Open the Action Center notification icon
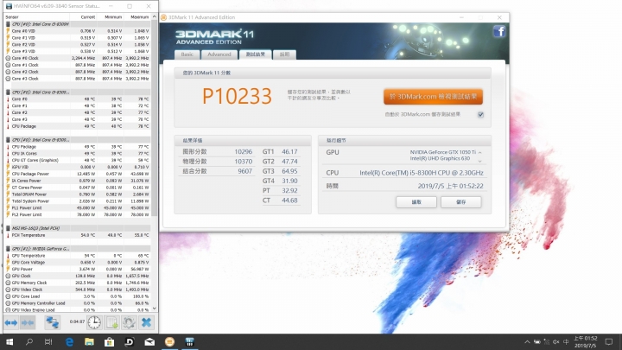Screen dimensions: 622x350 (x=609, y=341)
